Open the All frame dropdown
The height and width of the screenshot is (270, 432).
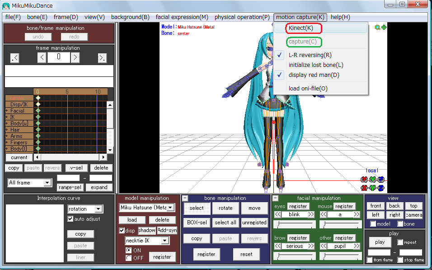pyautogui.click(x=47, y=183)
